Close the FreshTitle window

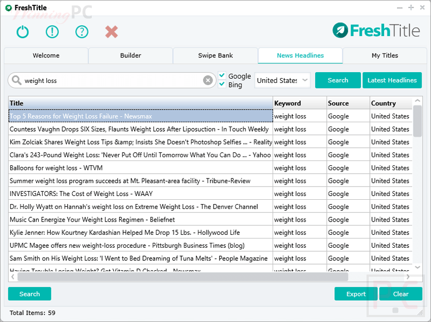[x=422, y=8]
